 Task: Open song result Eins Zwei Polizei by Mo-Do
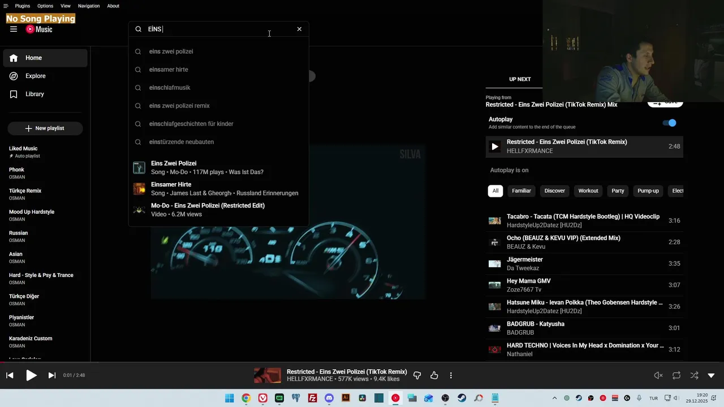point(219,168)
